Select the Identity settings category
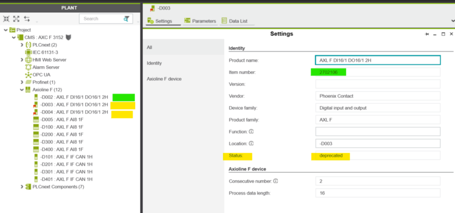The image size is (455, 213). 154,63
